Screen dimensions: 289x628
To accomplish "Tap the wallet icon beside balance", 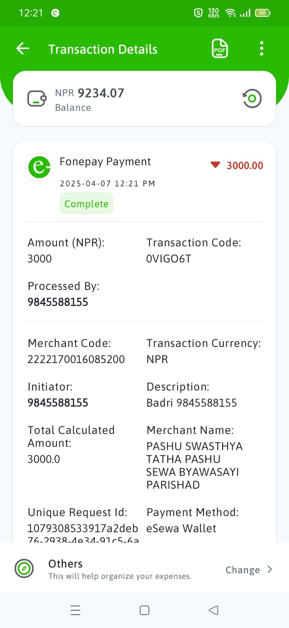I will (37, 99).
